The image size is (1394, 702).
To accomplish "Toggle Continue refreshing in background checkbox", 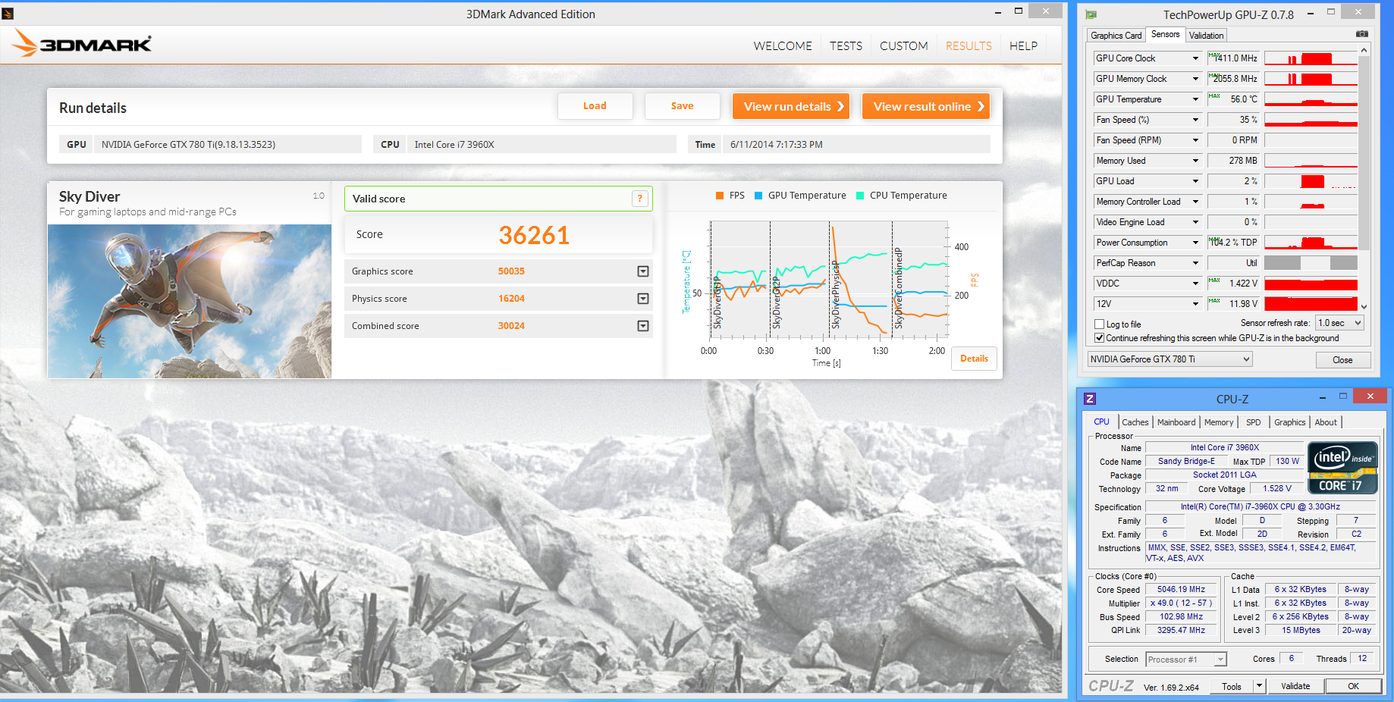I will 1100,338.
